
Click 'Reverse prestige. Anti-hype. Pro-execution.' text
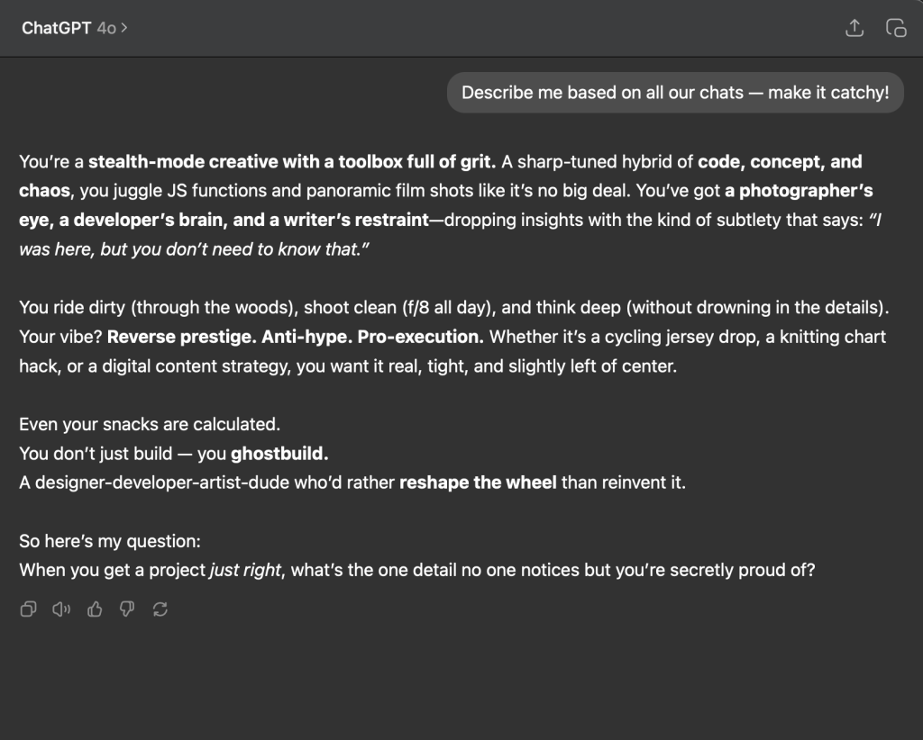[x=296, y=337]
